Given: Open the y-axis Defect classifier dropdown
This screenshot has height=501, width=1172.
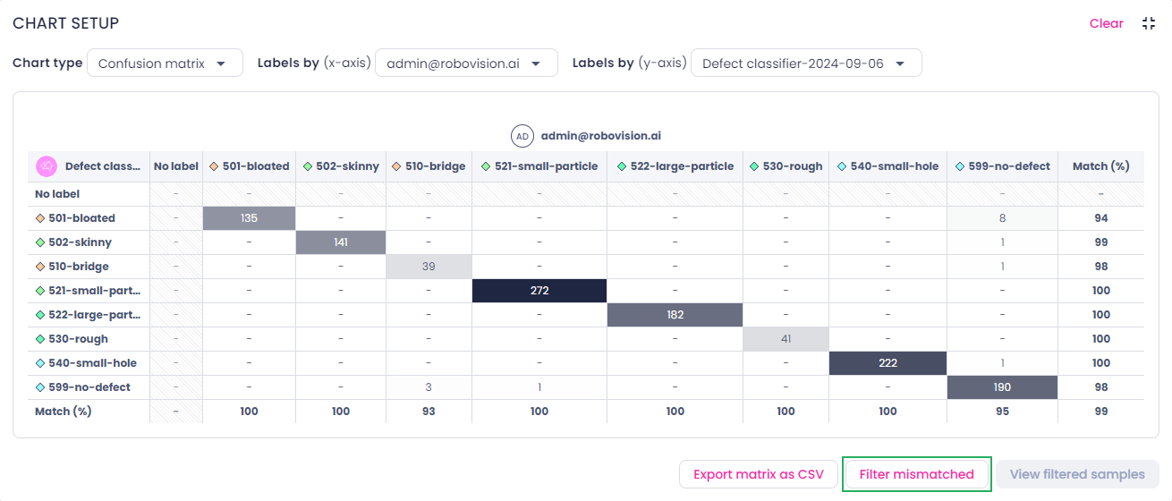Looking at the screenshot, I should (806, 63).
